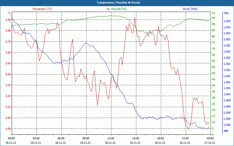Click the "5,00" temperature axis value

(8, 118)
